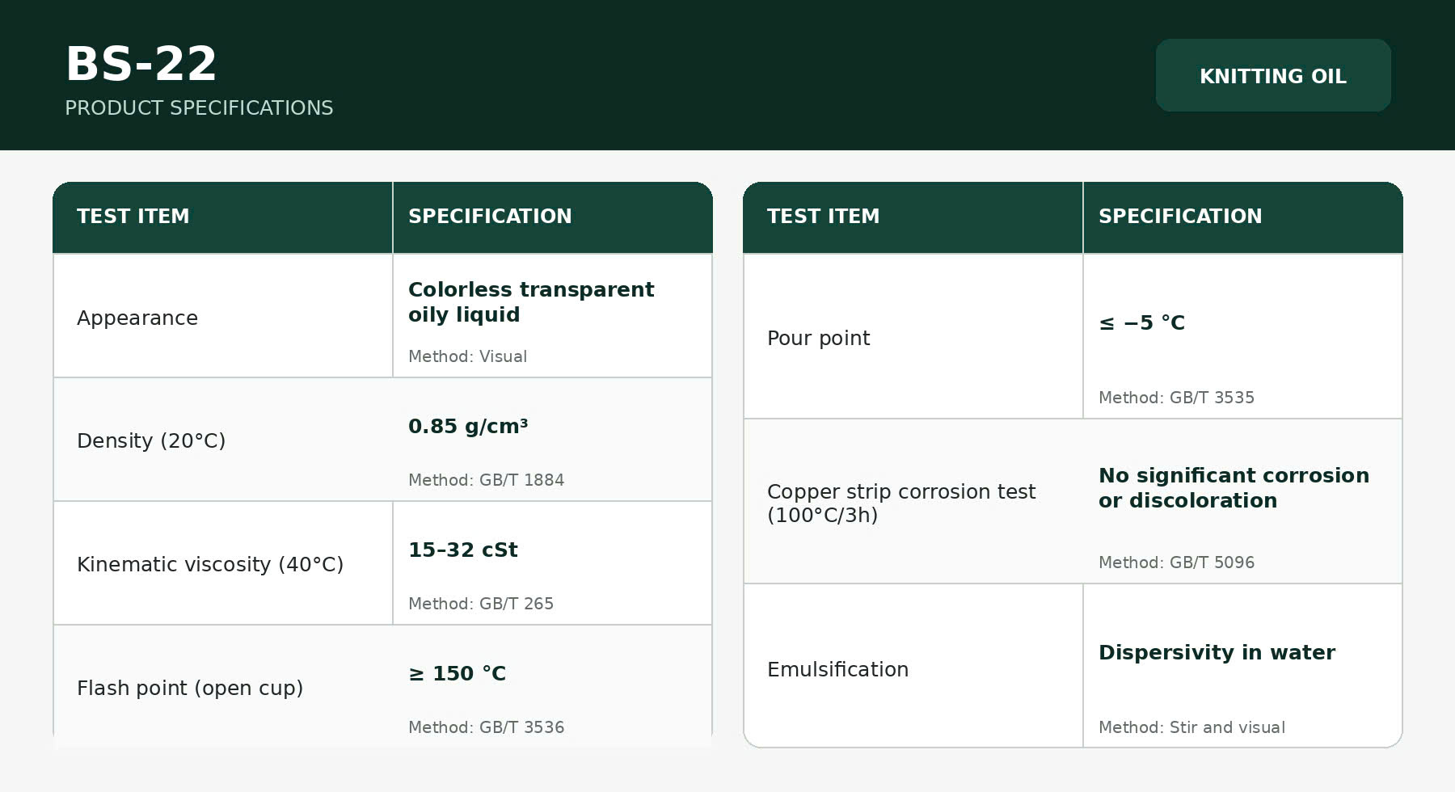The height and width of the screenshot is (792, 1455).
Task: Click the ≥ 150 °C flash point value
Action: click(458, 673)
